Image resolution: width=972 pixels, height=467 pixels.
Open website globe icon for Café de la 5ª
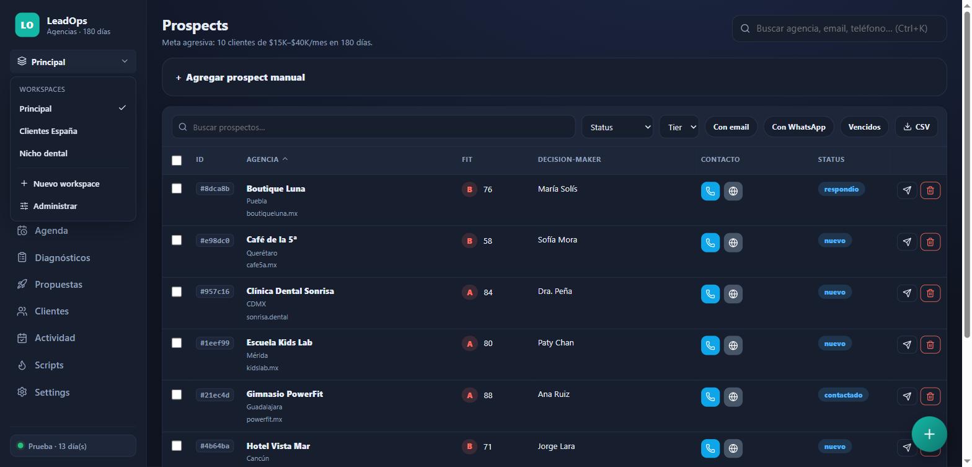733,242
